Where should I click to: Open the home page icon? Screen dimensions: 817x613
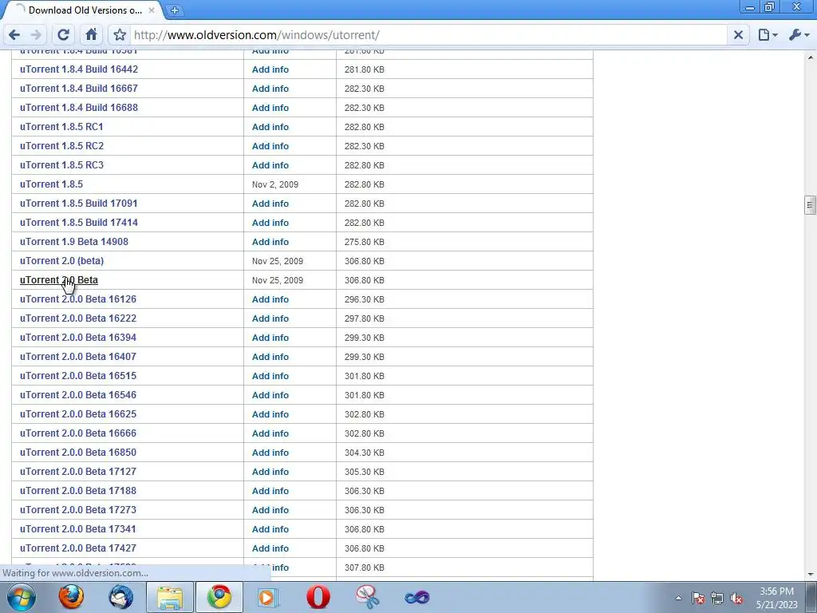pyautogui.click(x=91, y=35)
